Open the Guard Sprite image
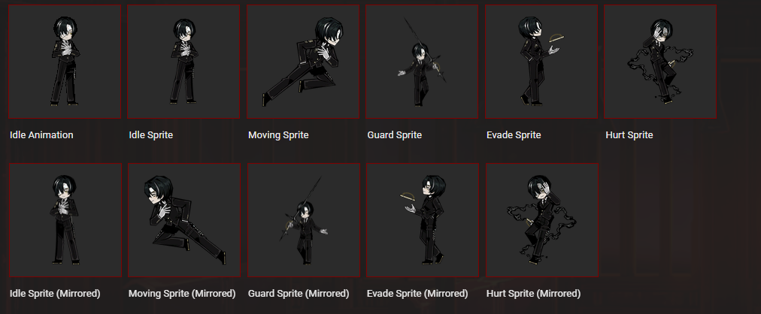 (423, 62)
